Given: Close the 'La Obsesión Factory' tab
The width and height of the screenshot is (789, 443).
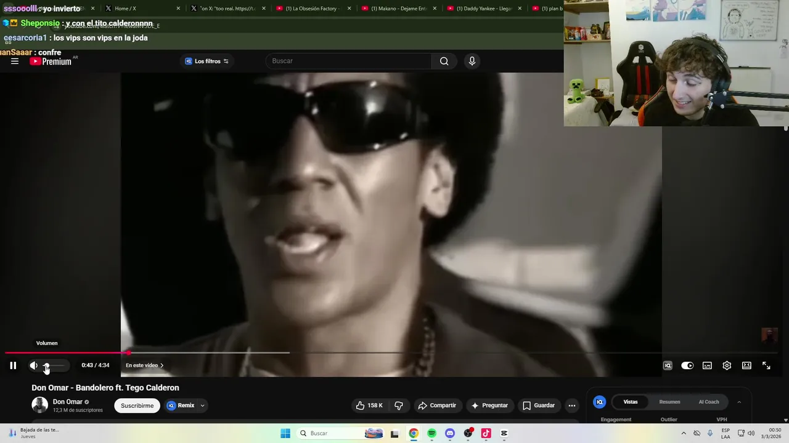Looking at the screenshot, I should pyautogui.click(x=349, y=9).
